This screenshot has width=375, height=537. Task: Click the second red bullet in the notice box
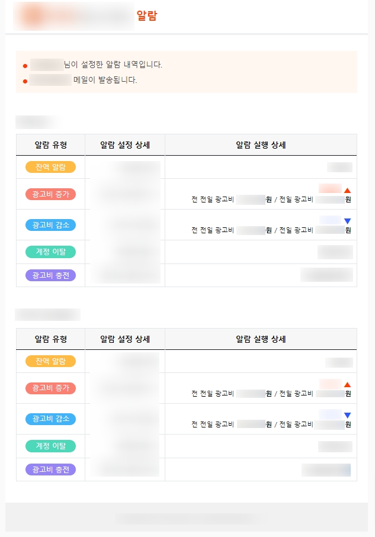(25, 81)
